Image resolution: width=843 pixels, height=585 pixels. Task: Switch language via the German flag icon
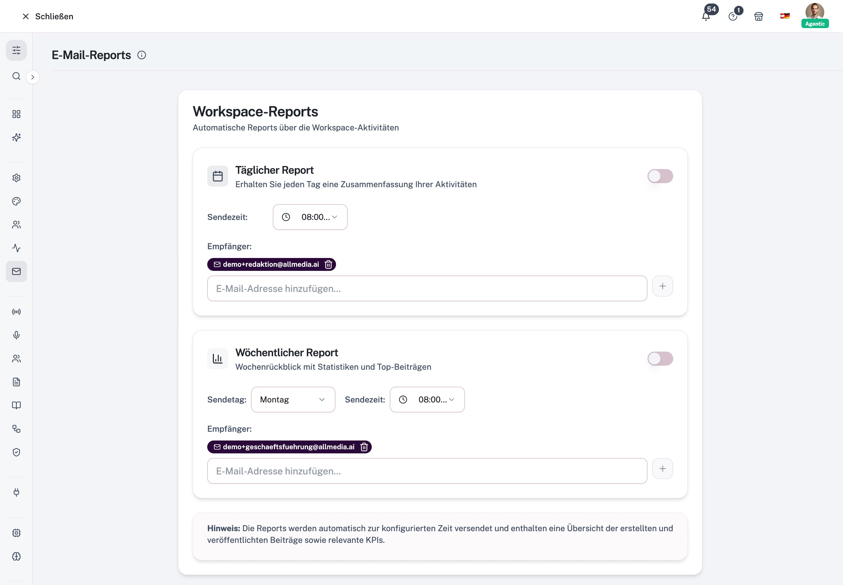(x=785, y=16)
